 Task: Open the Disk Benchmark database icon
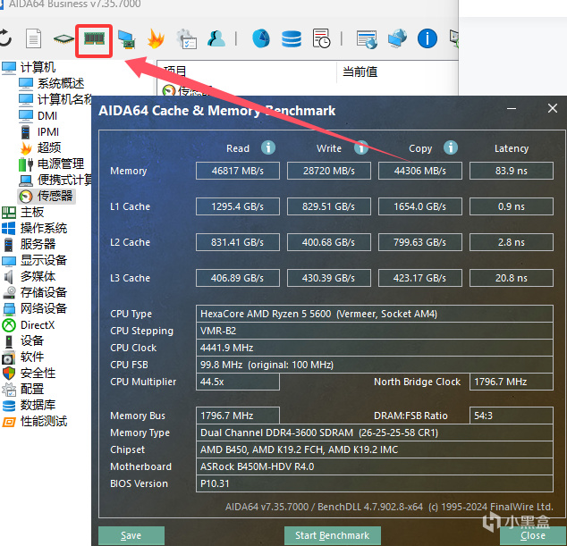(x=291, y=39)
